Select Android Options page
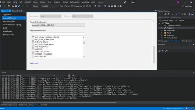Screen dimensions: 195x110 pyautogui.click(x=9, y=21)
